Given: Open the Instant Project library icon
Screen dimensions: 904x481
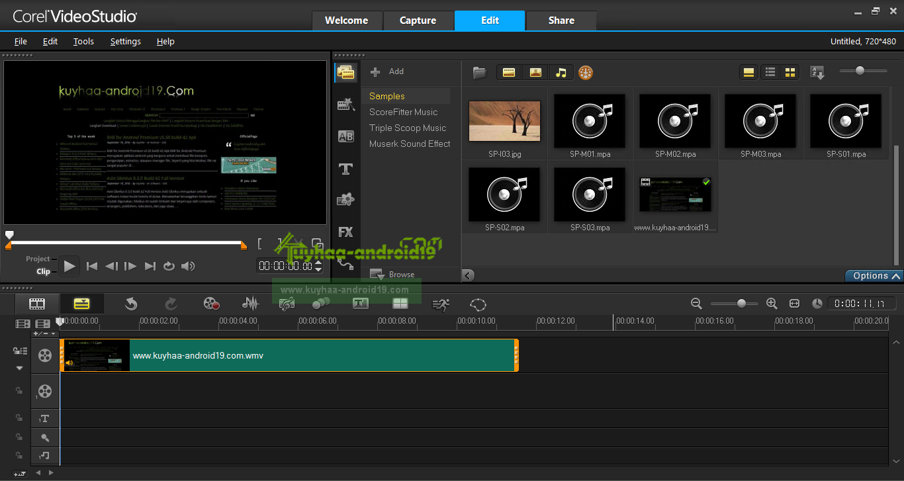Looking at the screenshot, I should tap(345, 104).
